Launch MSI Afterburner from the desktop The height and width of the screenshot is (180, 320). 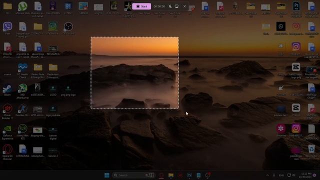pos(22,91)
